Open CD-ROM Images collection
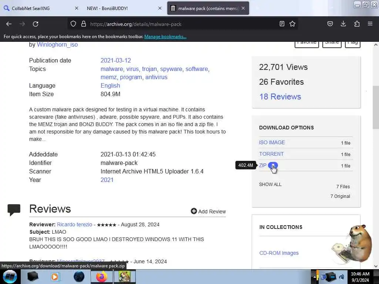The image size is (379, 284). [x=279, y=253]
